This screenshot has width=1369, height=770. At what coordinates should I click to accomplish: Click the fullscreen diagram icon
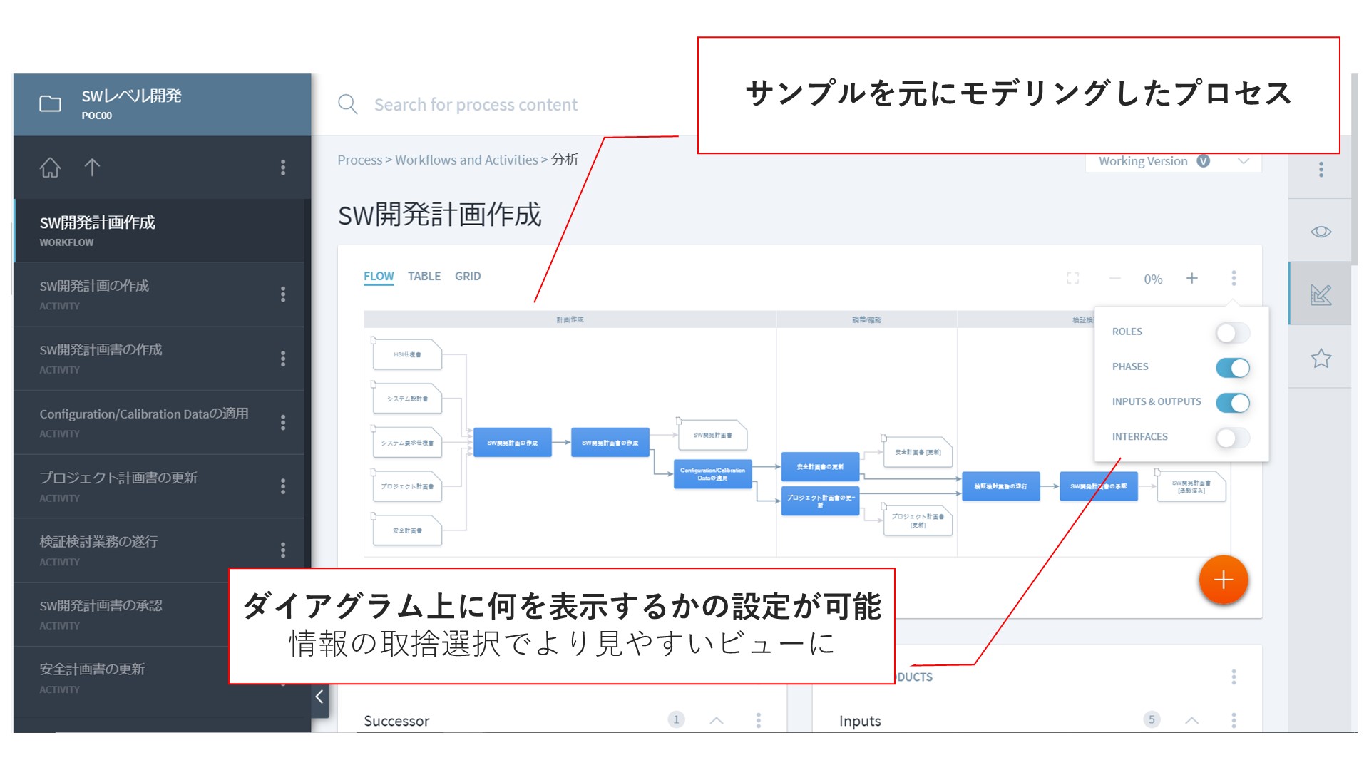(x=1072, y=278)
